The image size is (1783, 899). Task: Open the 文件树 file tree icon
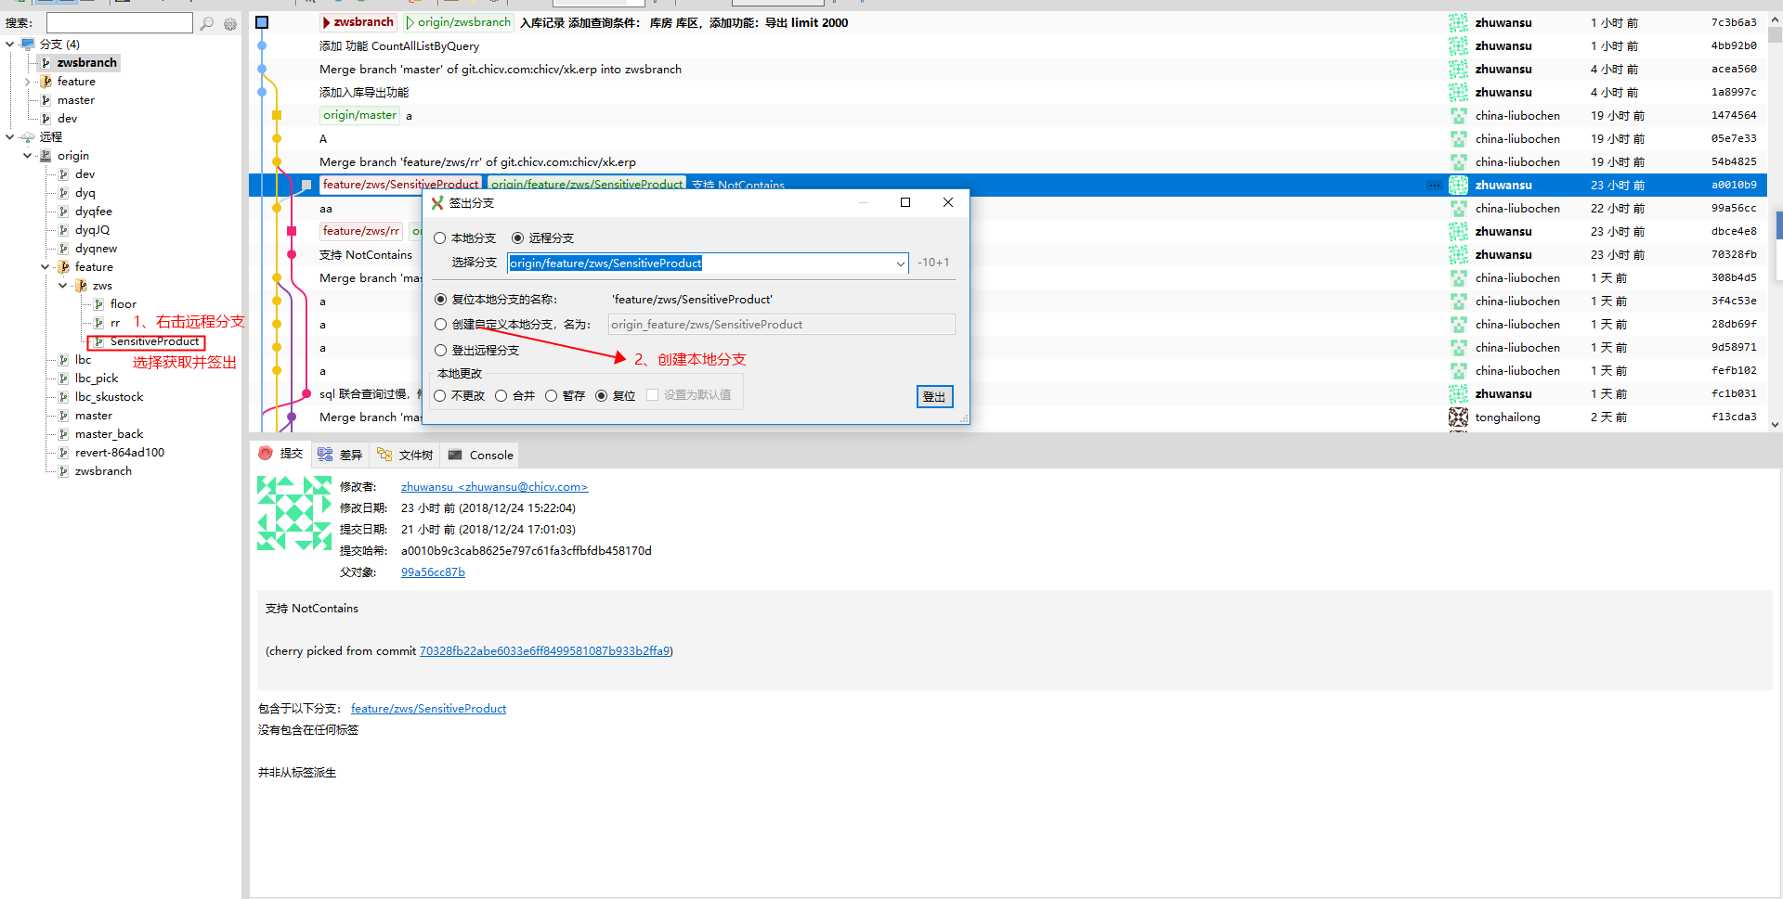[384, 455]
